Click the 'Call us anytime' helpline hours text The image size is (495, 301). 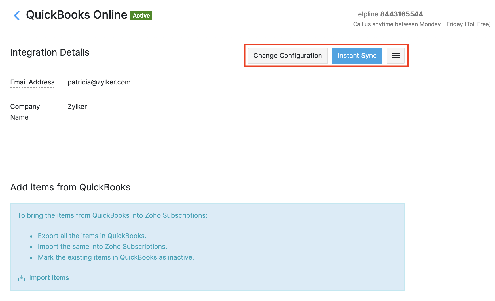click(x=422, y=24)
